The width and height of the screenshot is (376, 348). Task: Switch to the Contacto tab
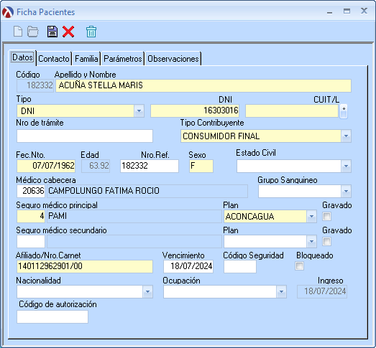[x=54, y=59]
